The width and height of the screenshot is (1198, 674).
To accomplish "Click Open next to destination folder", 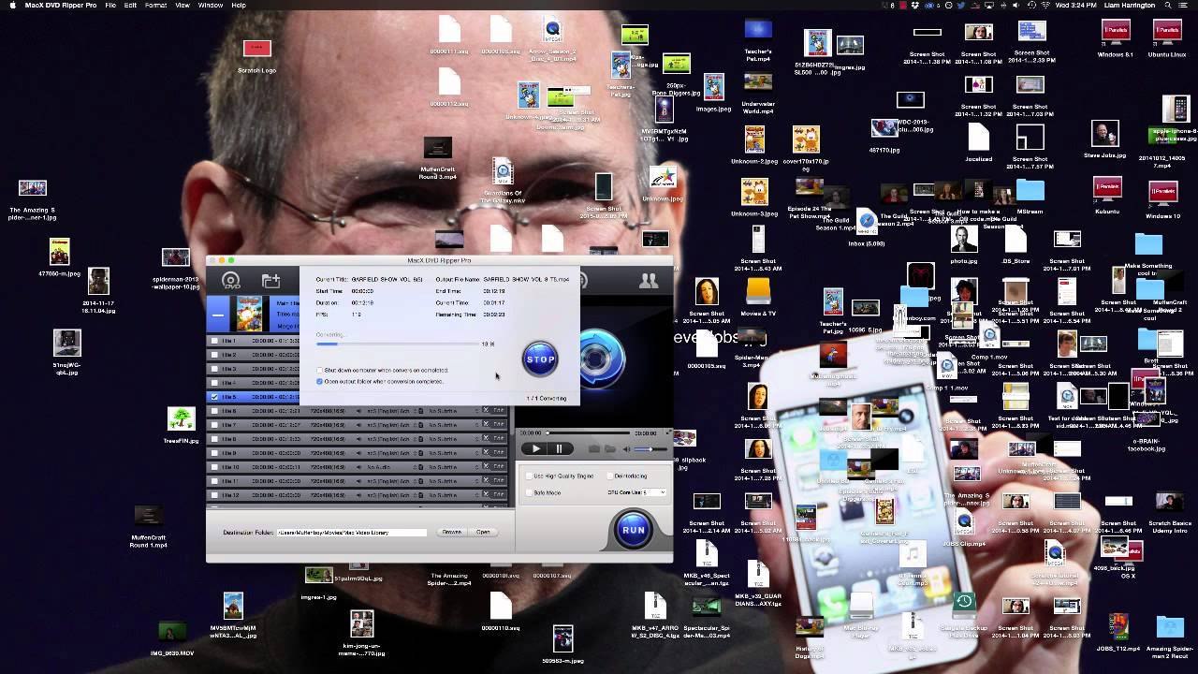I will 483,532.
